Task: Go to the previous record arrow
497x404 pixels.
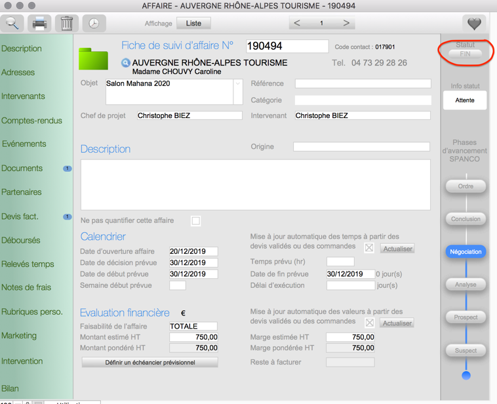Action: 297,23
